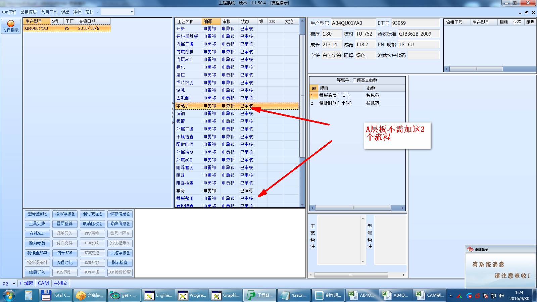Screen dimensions: 537x302
Task: Open the 制作规 document taskbar item
Action: coord(328,295)
